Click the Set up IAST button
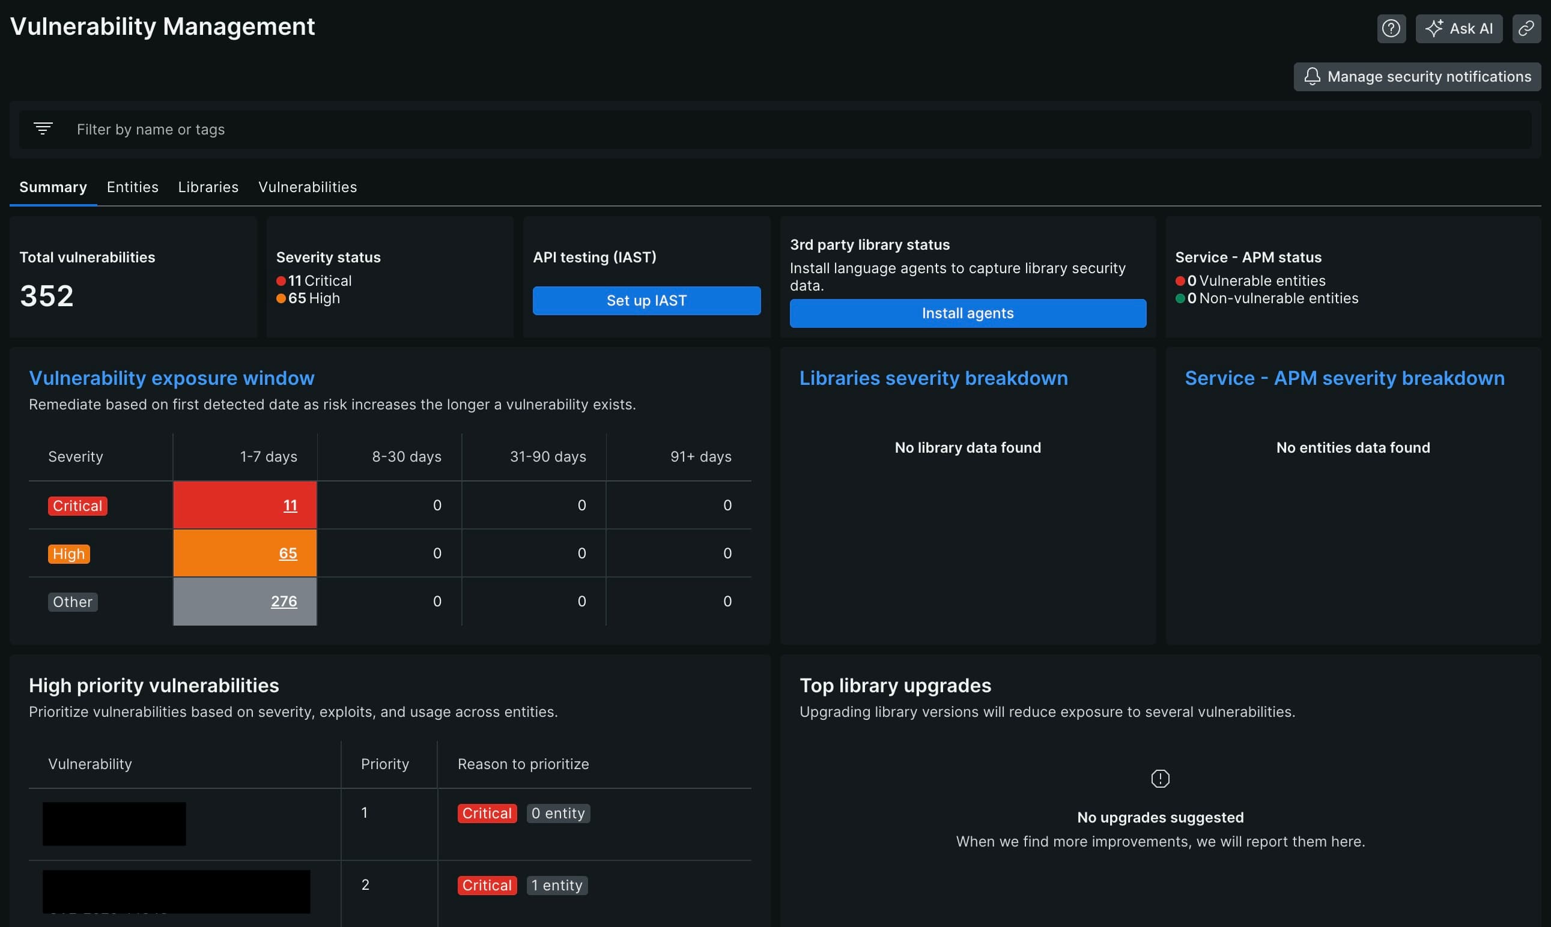The height and width of the screenshot is (927, 1551). [x=646, y=300]
